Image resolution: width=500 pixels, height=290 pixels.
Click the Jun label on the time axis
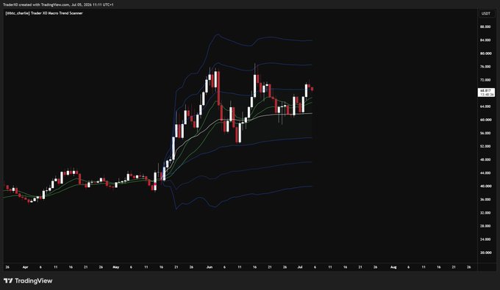click(x=209, y=267)
